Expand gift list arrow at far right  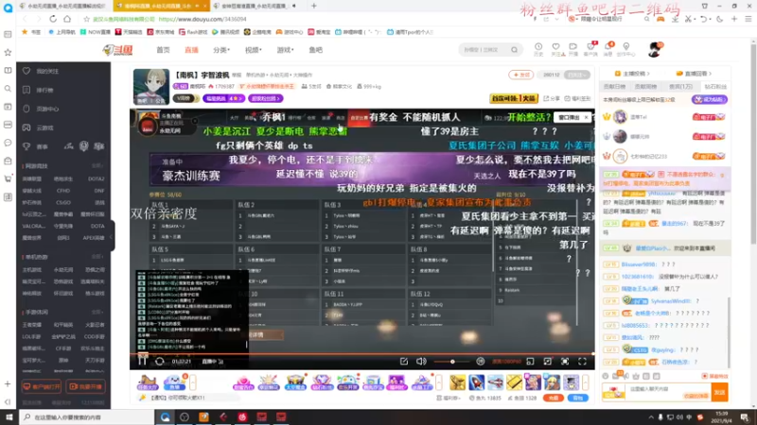click(x=585, y=382)
